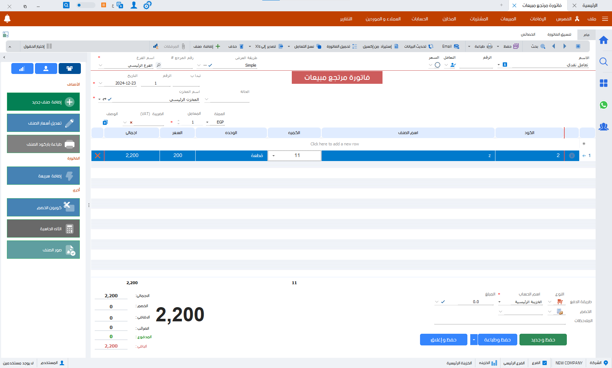Click the row info icon

point(572,156)
